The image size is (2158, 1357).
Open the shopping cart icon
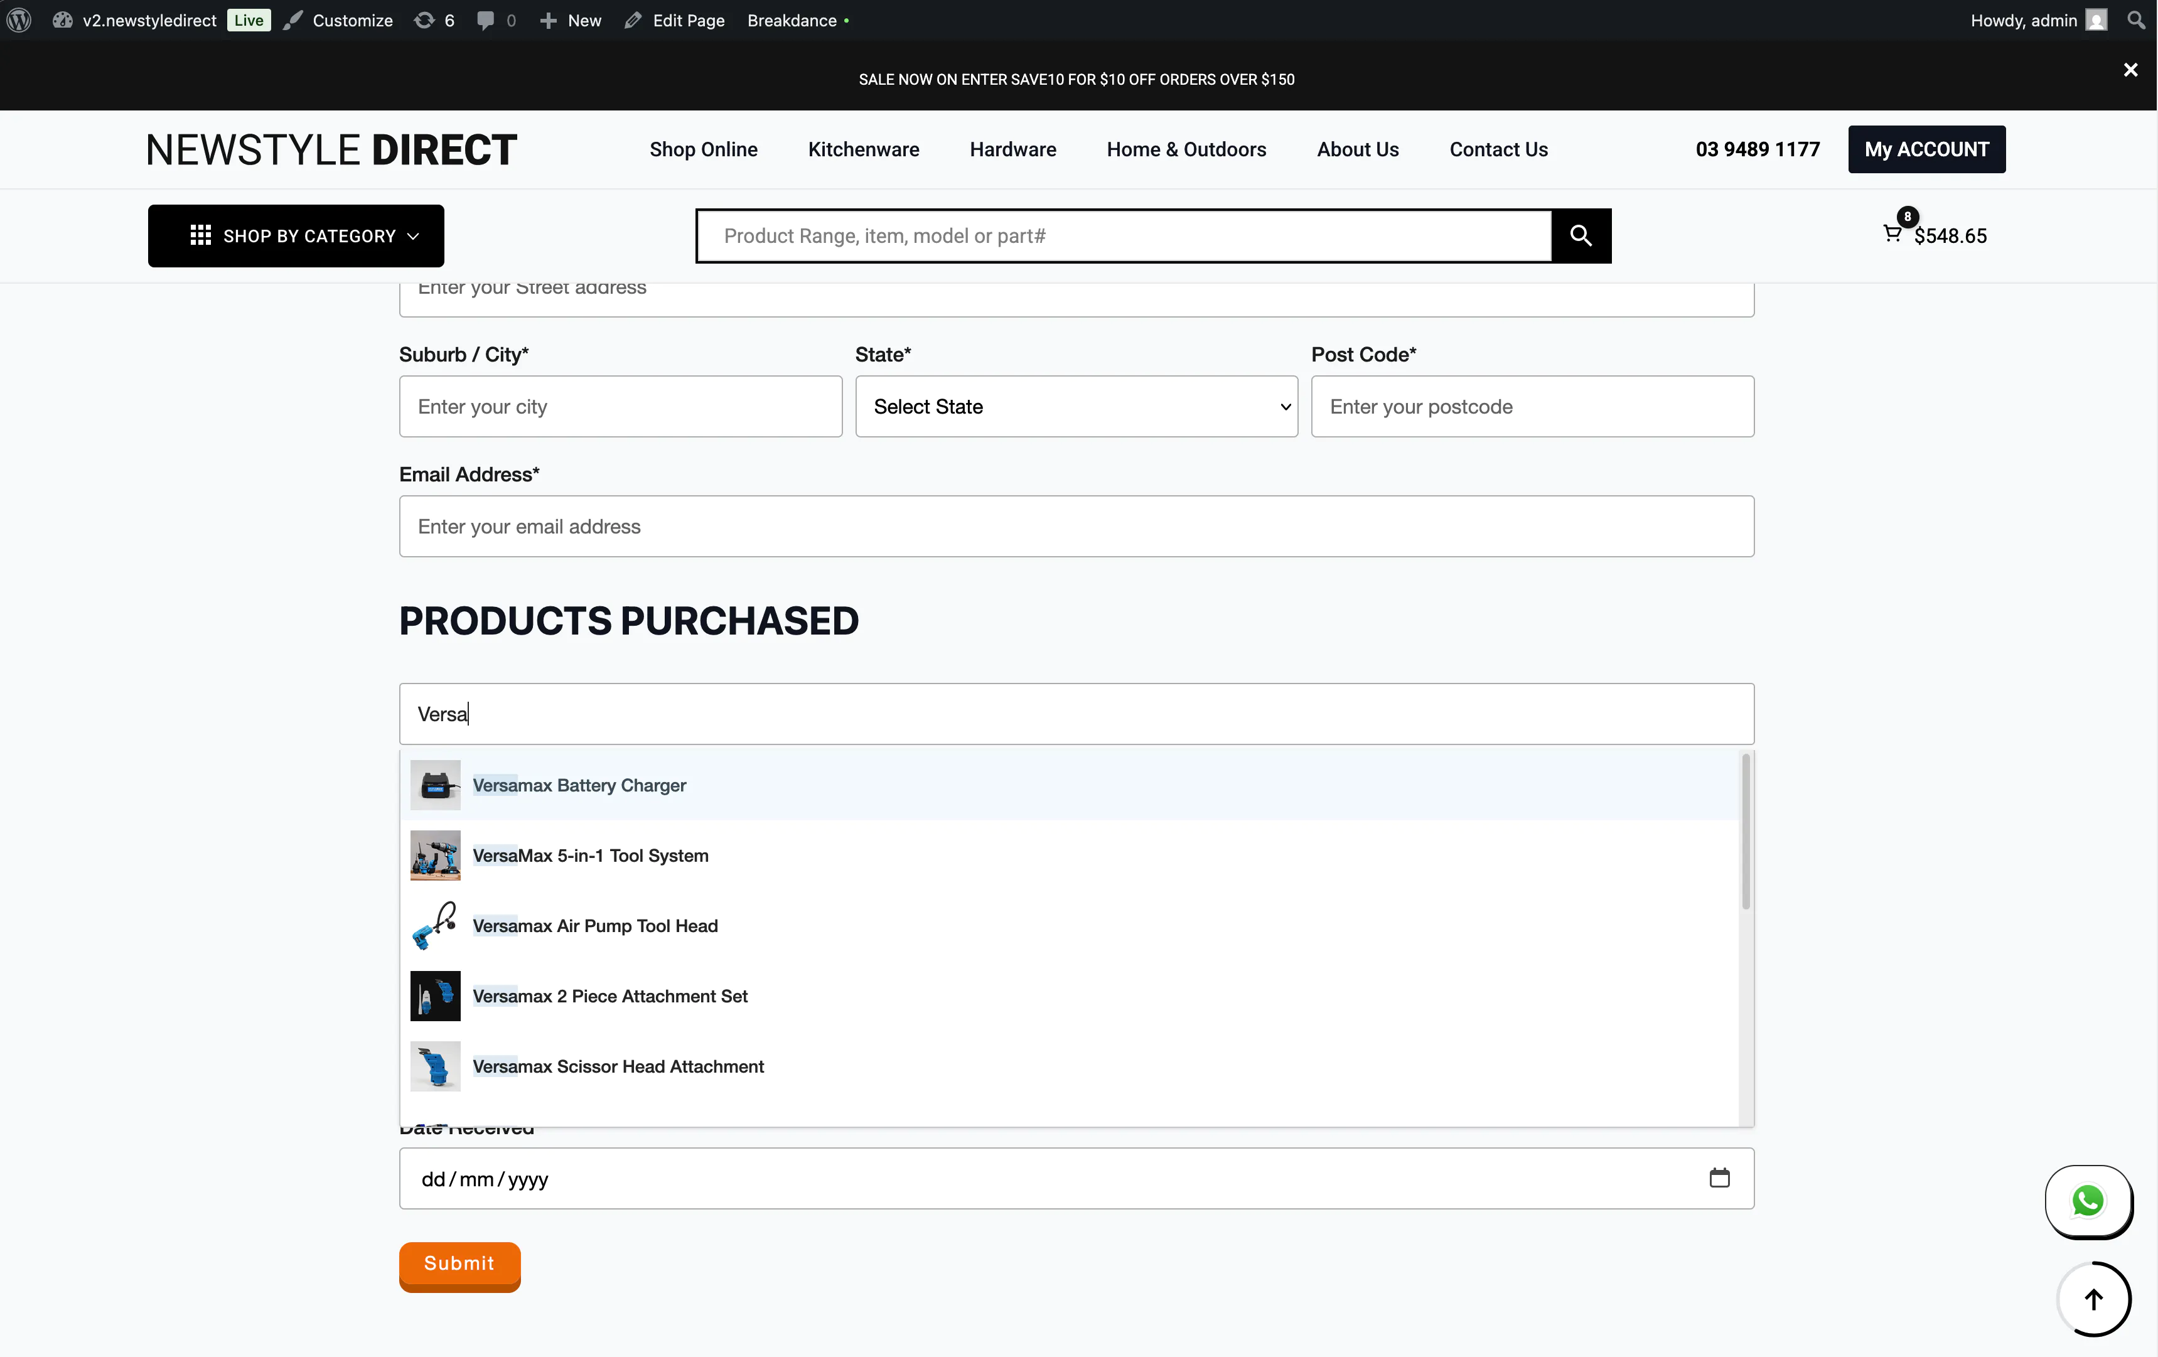click(1892, 235)
